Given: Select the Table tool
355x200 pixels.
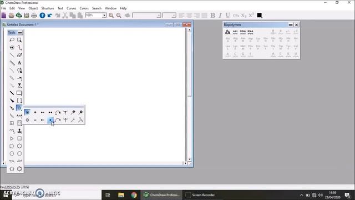Looking at the screenshot, I should pos(12,123).
